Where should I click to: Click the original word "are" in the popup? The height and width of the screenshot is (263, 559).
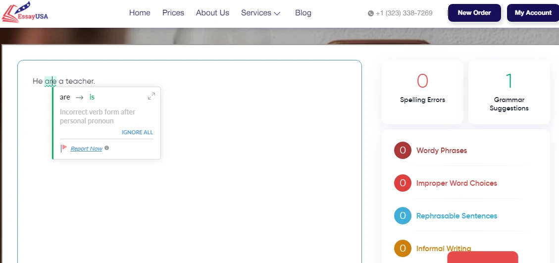(65, 97)
